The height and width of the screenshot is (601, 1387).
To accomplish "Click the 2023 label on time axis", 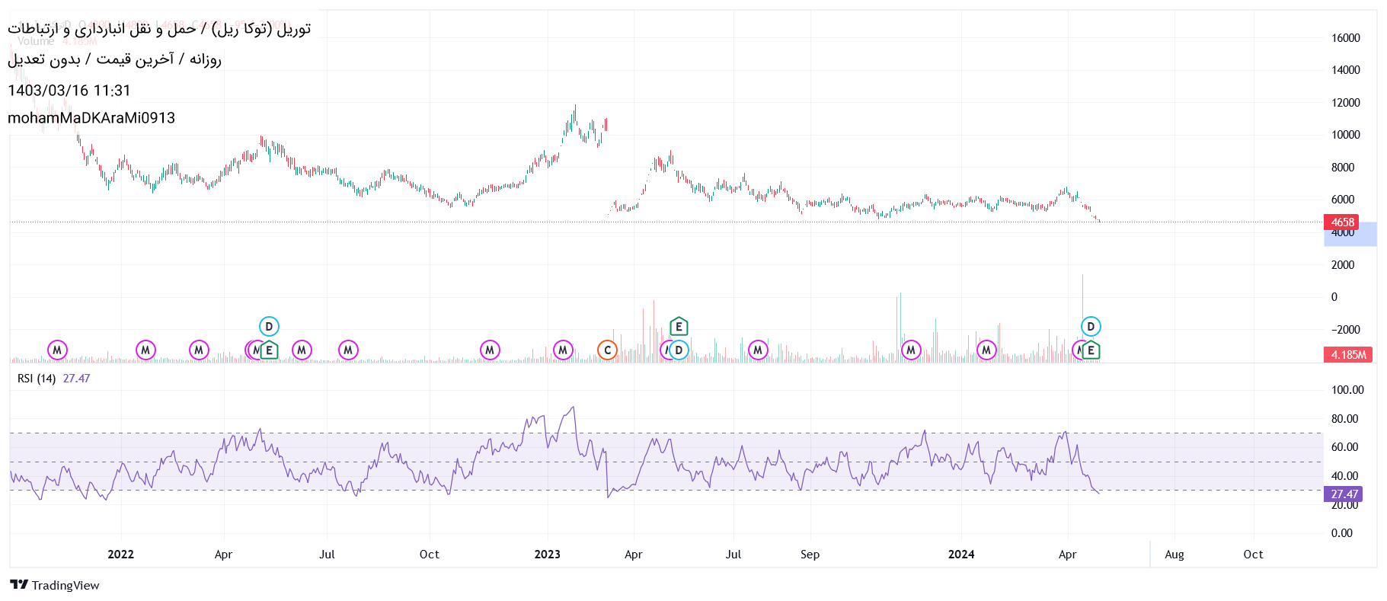I will coord(547,555).
